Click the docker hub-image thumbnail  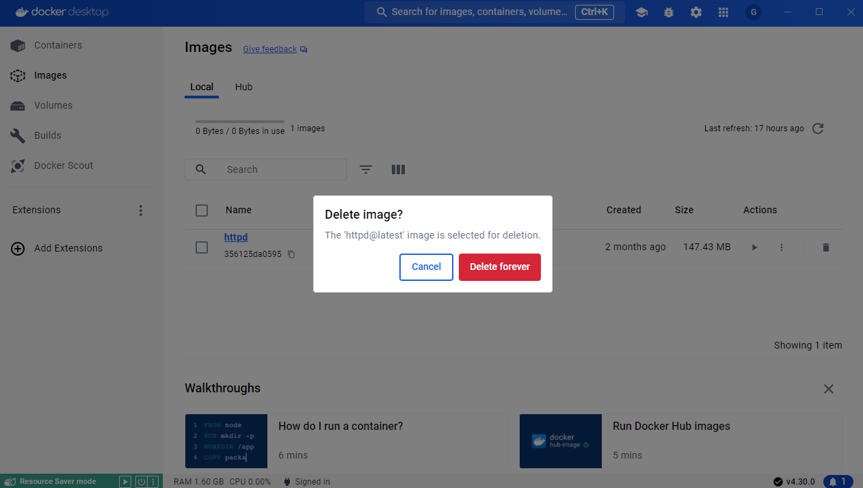561,441
